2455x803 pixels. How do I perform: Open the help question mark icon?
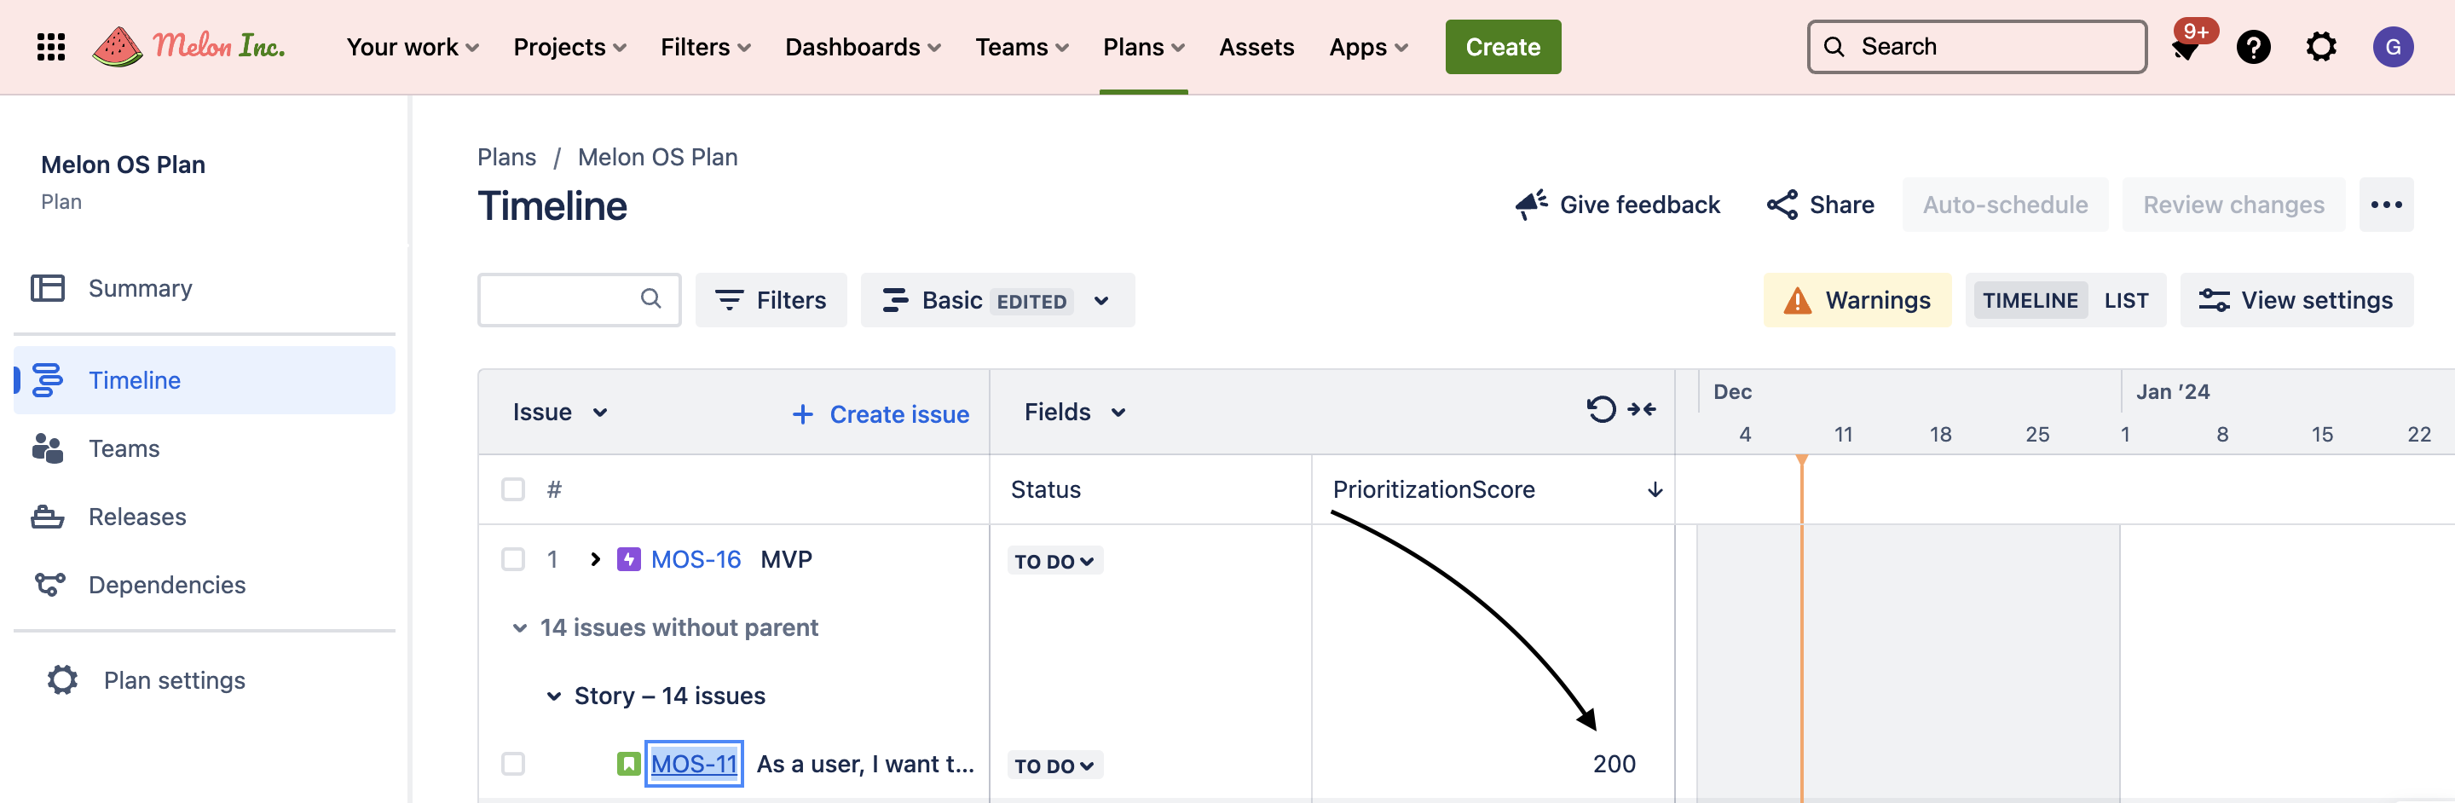(2253, 47)
